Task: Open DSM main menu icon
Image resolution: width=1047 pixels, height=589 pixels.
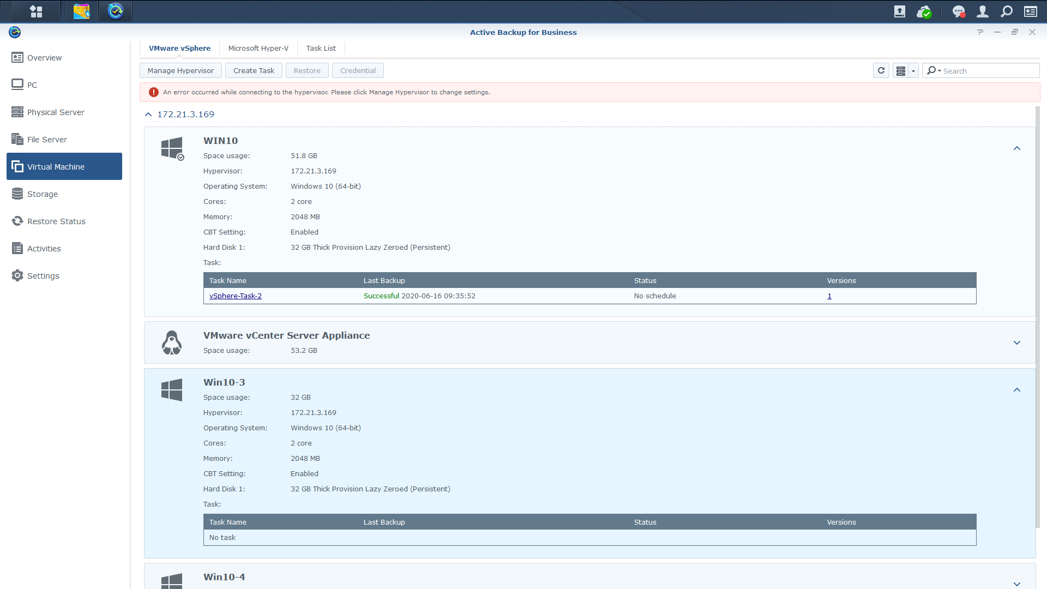Action: point(36,11)
